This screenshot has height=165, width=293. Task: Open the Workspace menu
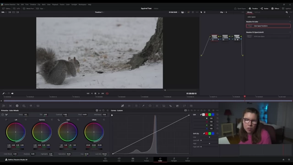82,5
